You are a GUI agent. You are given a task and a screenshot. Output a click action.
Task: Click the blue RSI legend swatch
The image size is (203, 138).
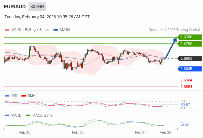point(7,96)
